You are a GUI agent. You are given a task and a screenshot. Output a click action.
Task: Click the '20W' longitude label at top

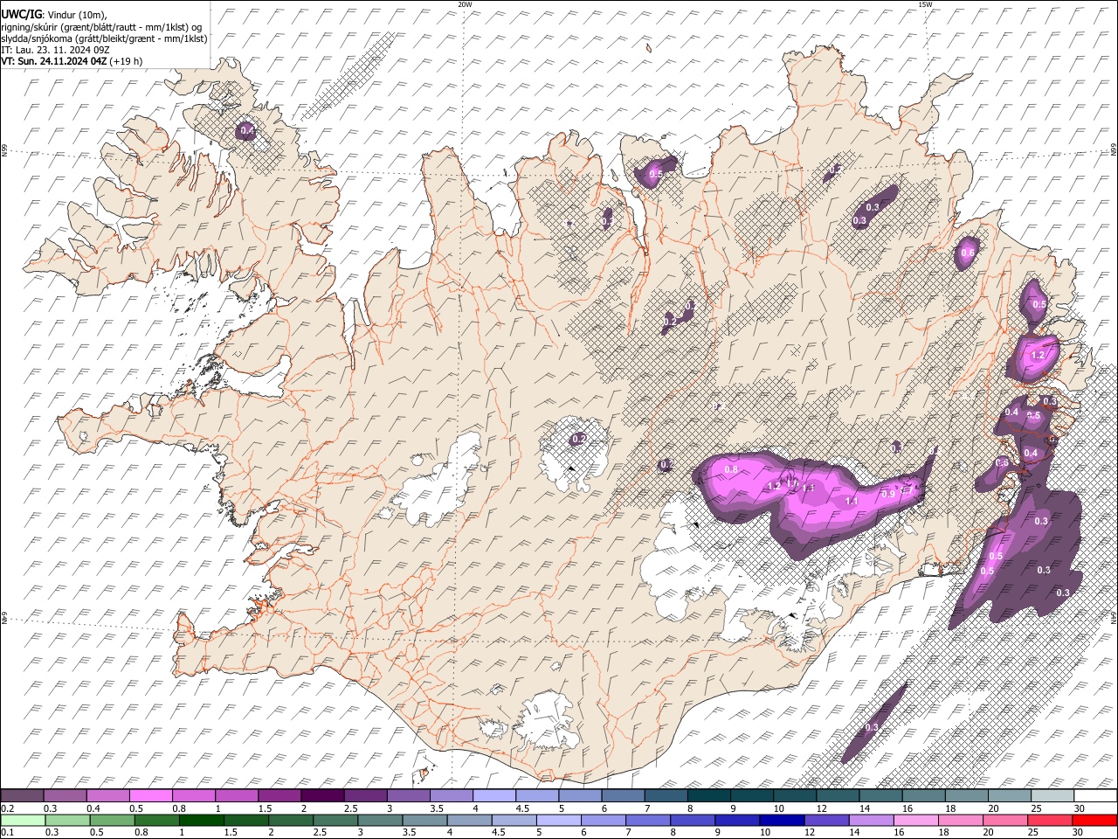[465, 4]
